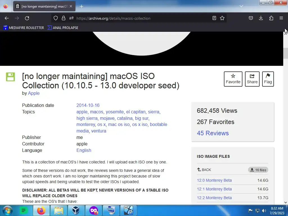Open the Action Center flag tray icon
This screenshot has height=216, width=288.
(250, 211)
